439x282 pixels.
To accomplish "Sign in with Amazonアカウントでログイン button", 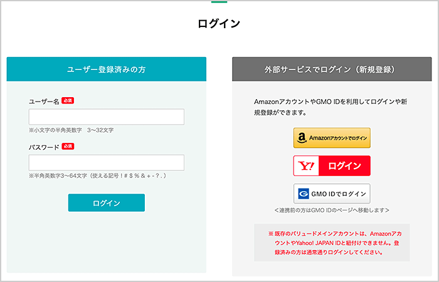I will [332, 138].
